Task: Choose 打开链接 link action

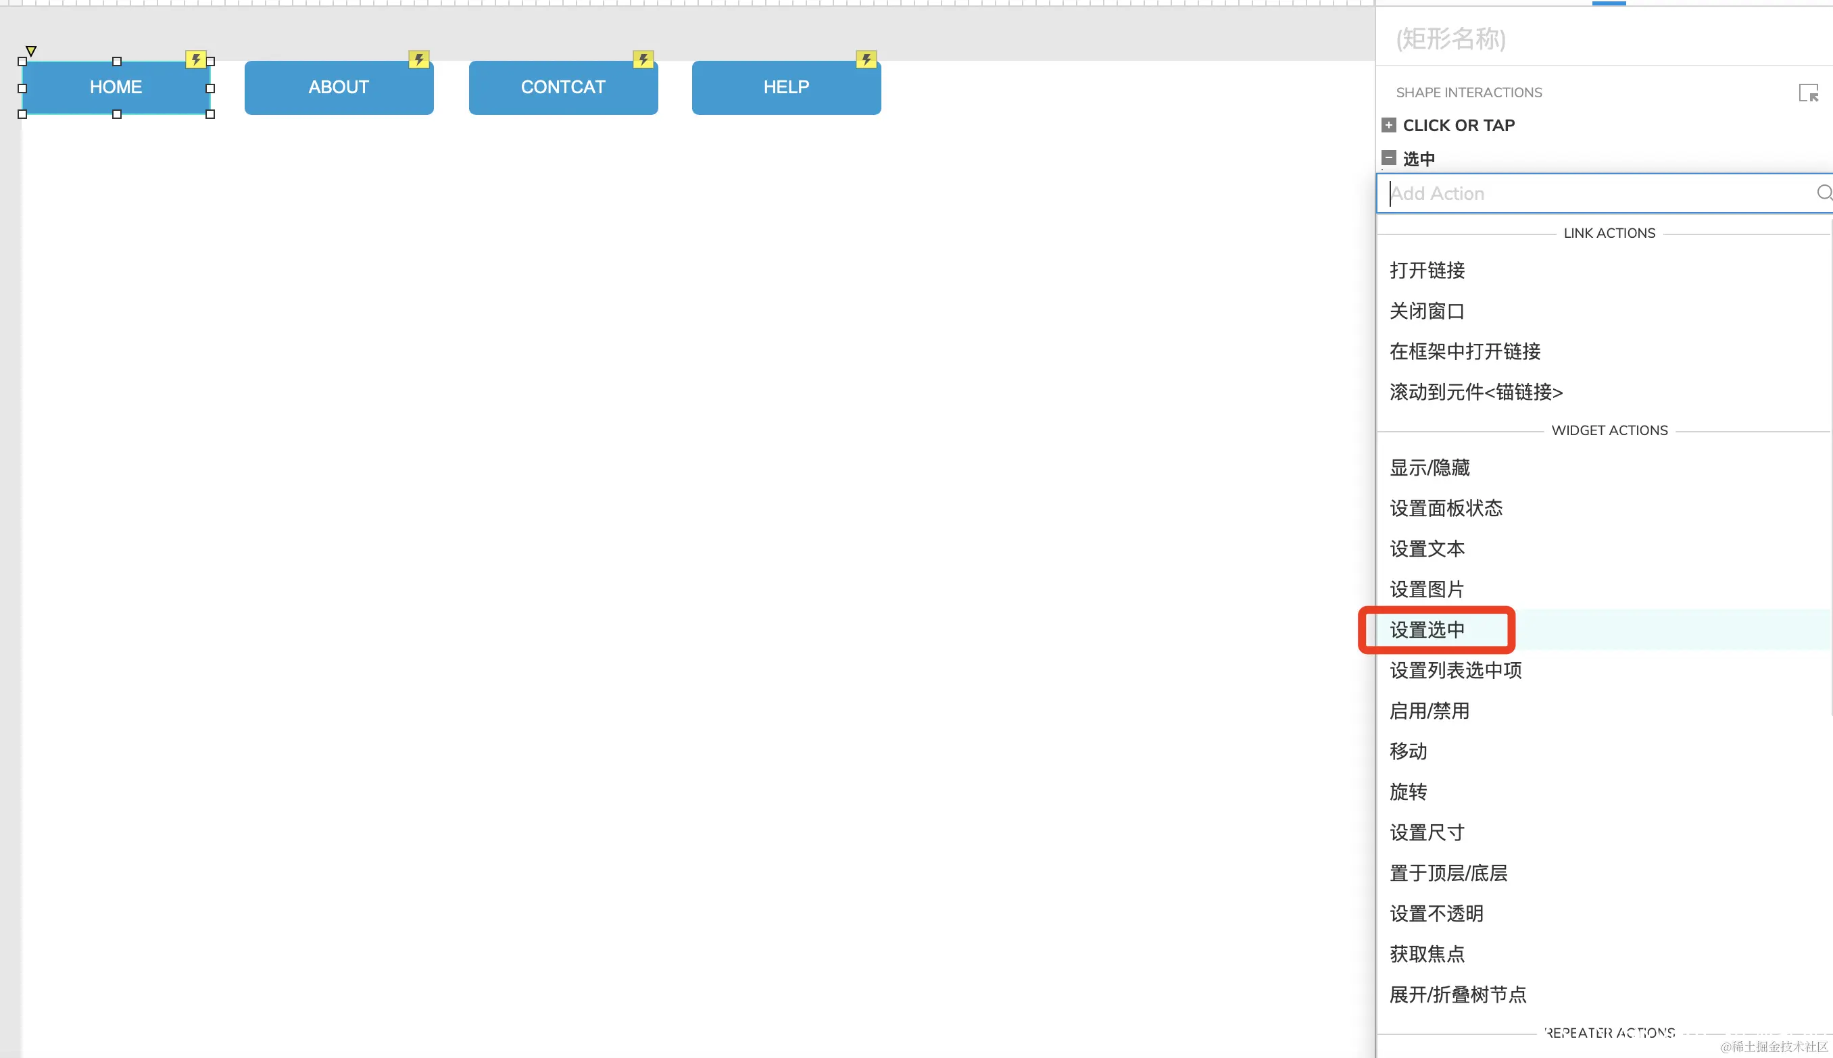Action: [x=1427, y=270]
